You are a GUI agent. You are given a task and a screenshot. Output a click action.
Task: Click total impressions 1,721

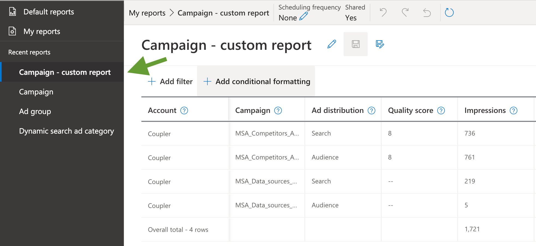click(x=472, y=229)
